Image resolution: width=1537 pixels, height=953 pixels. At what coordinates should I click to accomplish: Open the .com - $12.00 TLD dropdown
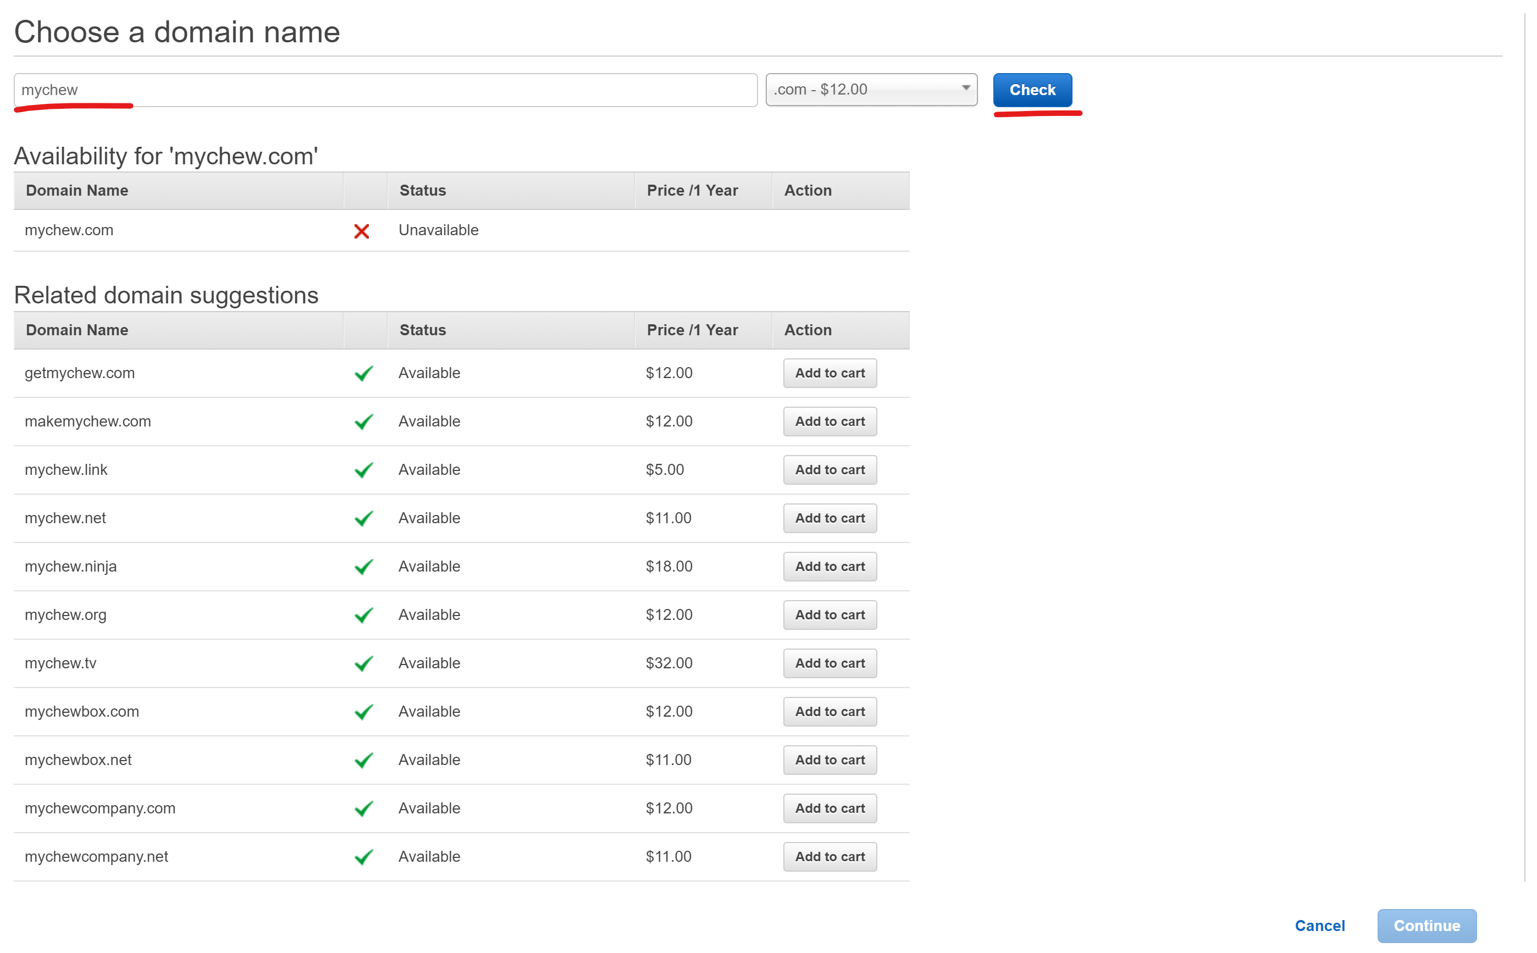point(871,90)
